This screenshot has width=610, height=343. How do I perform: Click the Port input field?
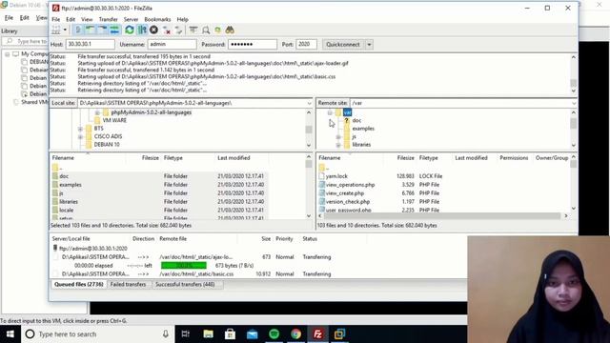click(306, 45)
